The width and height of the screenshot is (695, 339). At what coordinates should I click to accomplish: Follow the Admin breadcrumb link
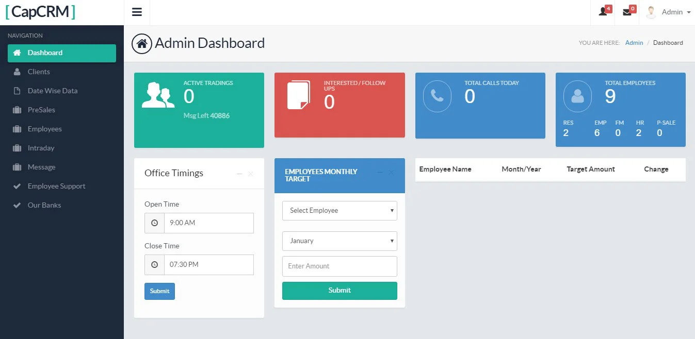634,43
